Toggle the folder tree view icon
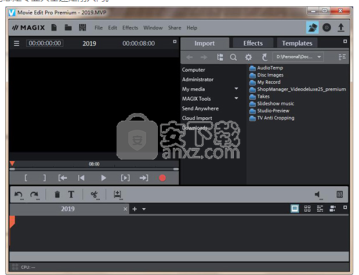This screenshot has height=275, width=359. pos(220,57)
